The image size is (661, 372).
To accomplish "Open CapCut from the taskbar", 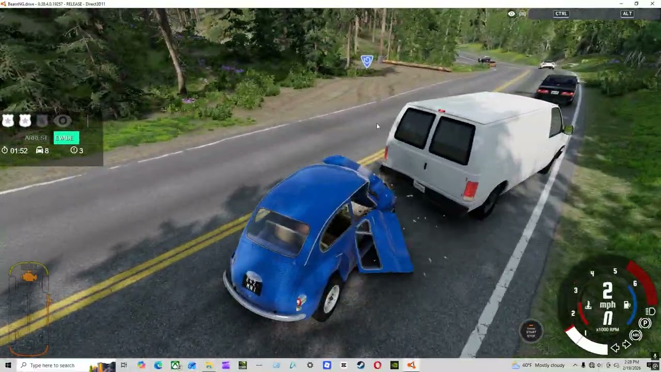I will tap(343, 365).
